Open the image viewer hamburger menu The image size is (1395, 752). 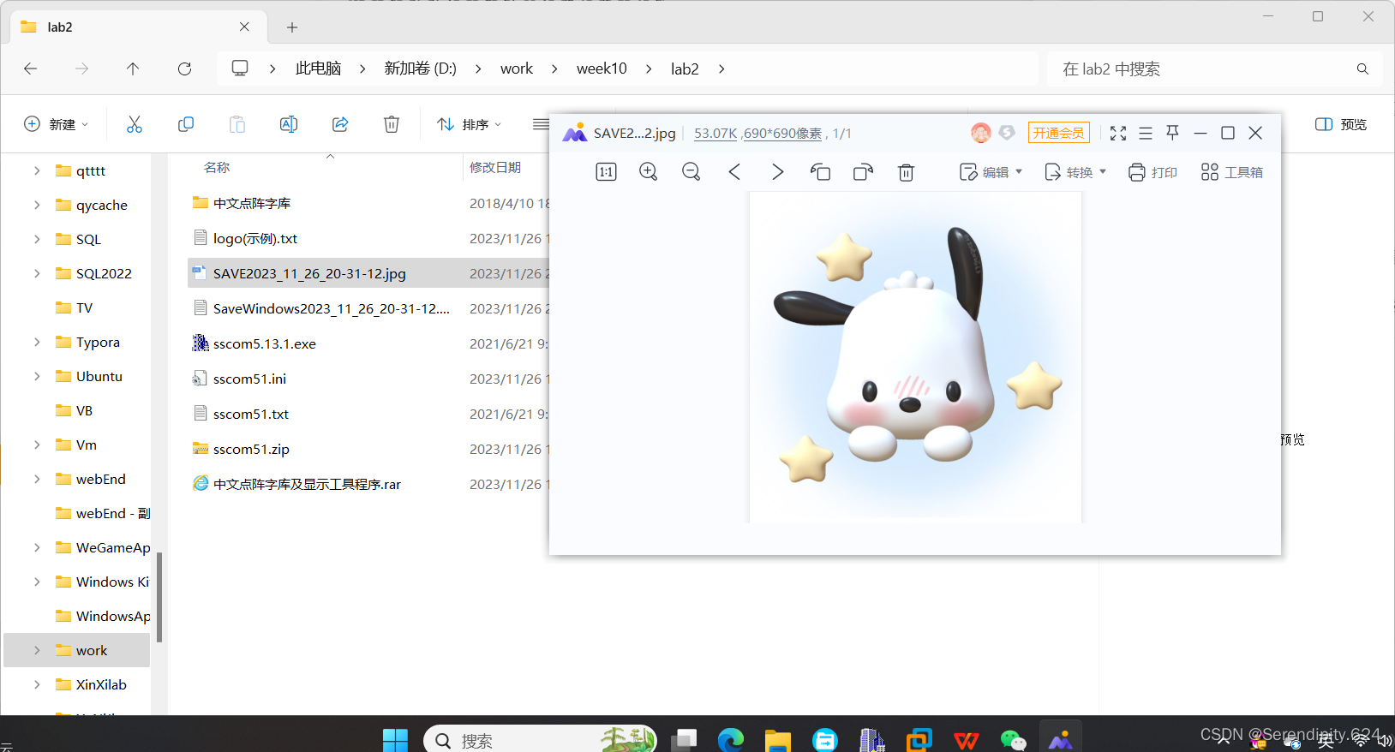pos(1146,133)
